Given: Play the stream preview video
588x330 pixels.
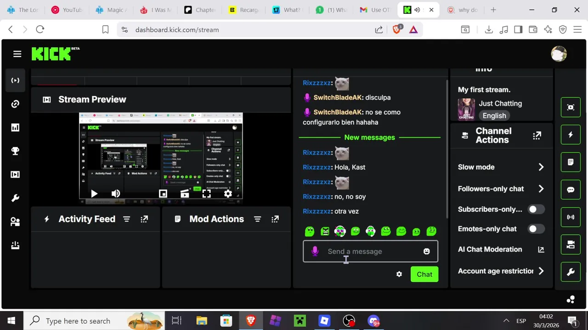Looking at the screenshot, I should pyautogui.click(x=94, y=194).
